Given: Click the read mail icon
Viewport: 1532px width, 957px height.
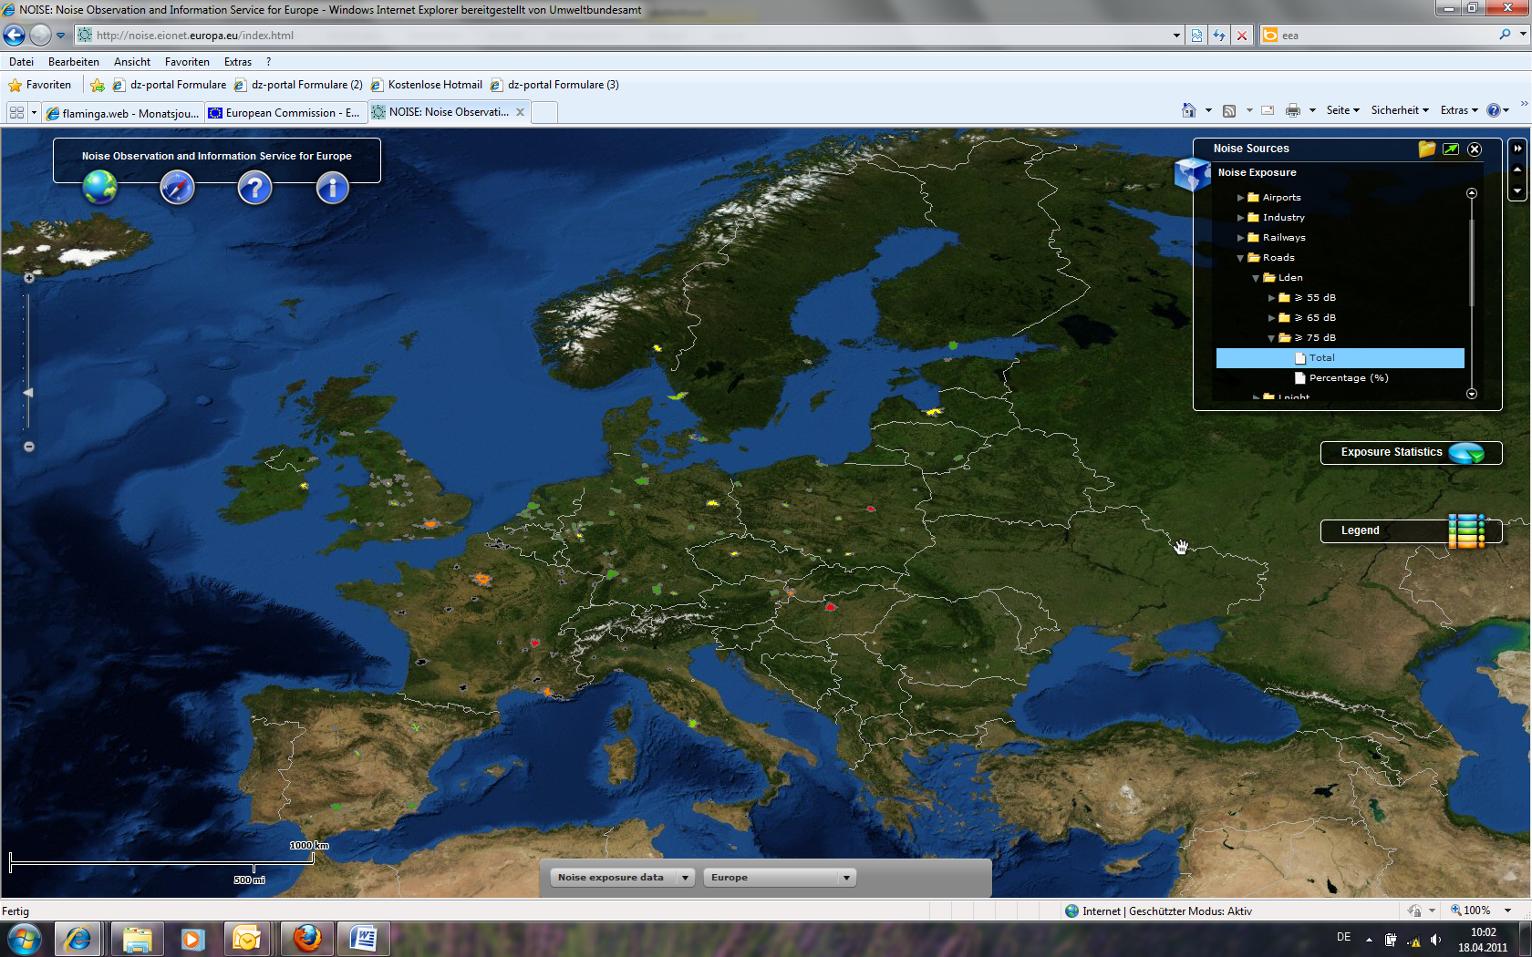Looking at the screenshot, I should (1268, 110).
